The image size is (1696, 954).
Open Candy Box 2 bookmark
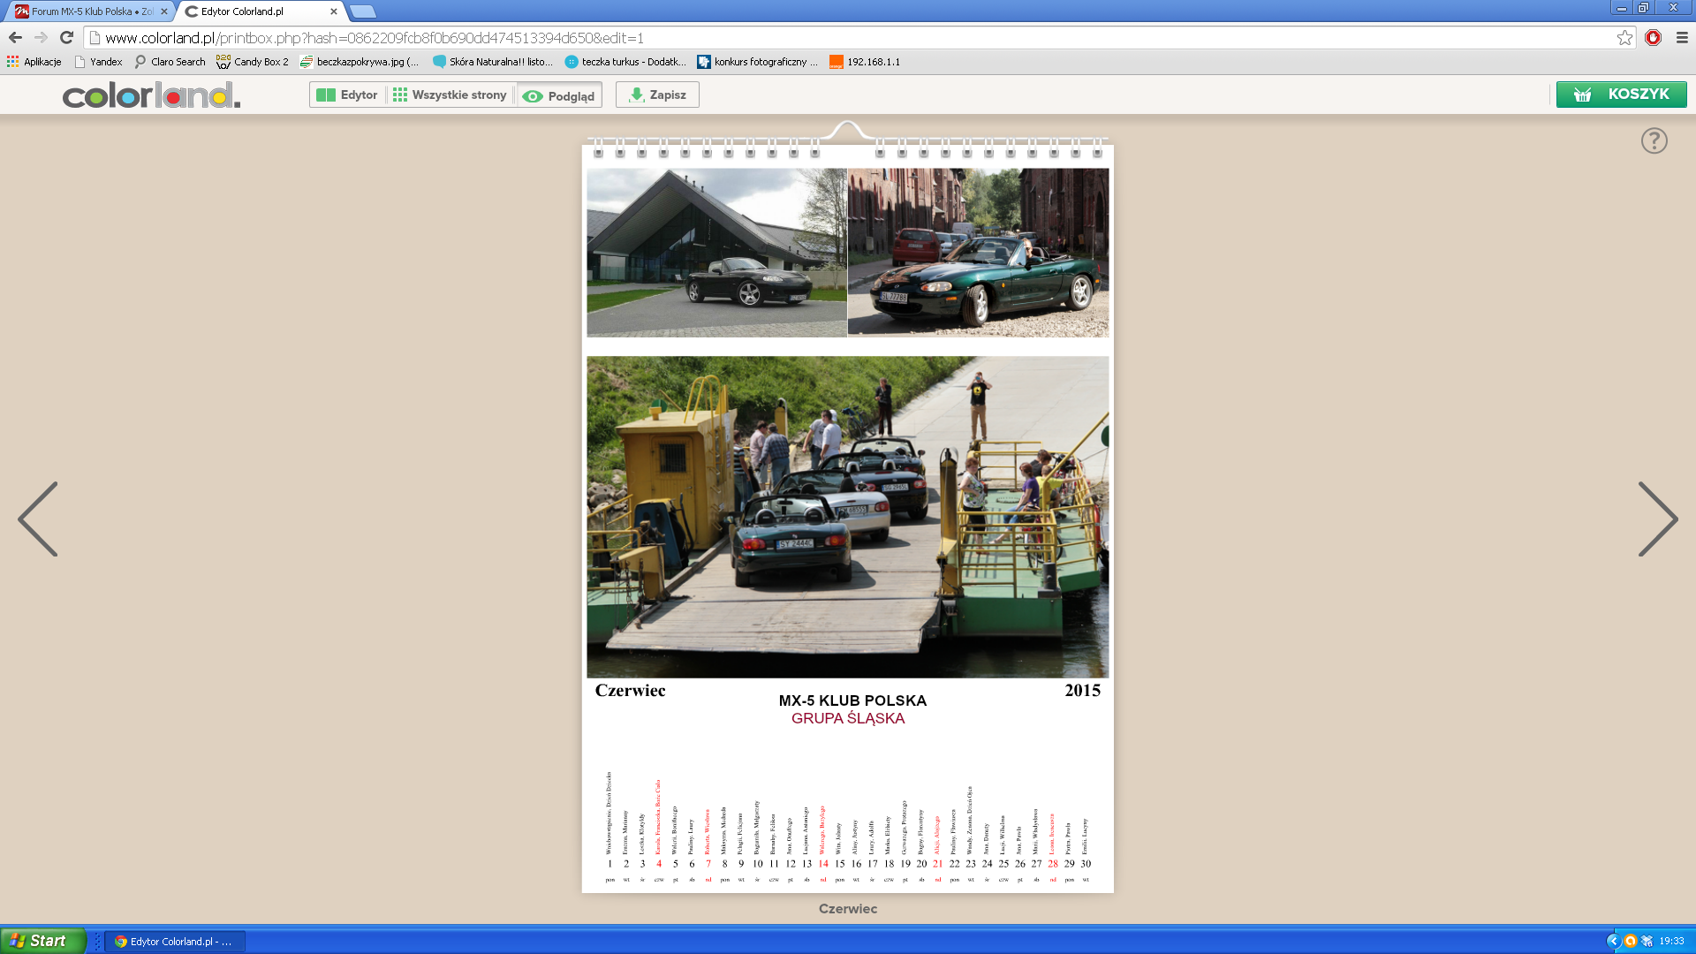tap(253, 62)
